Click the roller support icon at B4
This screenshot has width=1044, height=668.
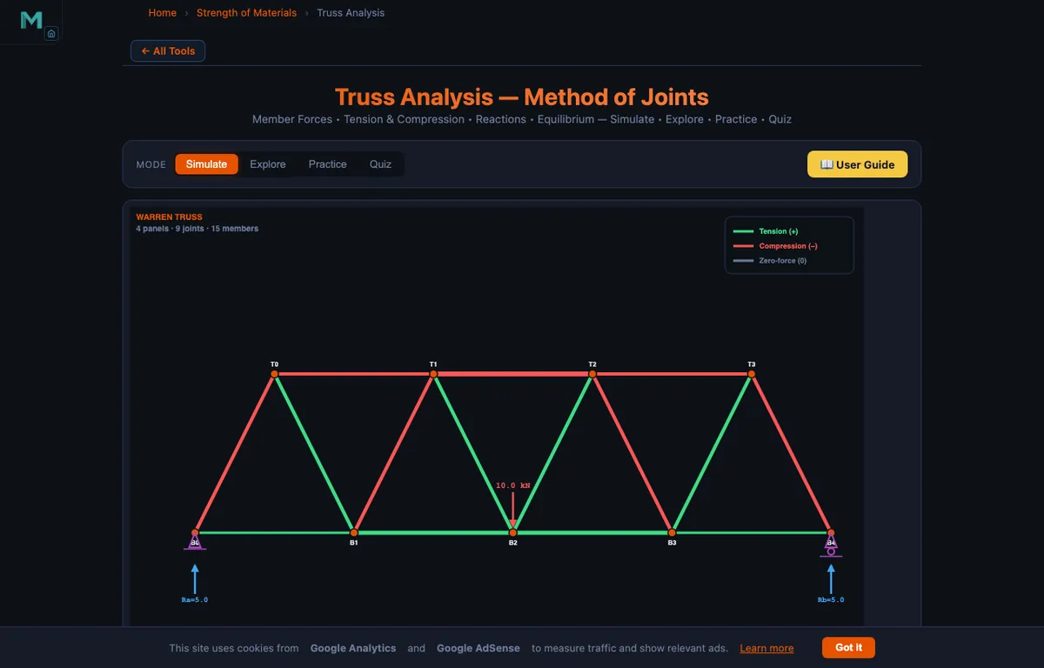pos(831,546)
